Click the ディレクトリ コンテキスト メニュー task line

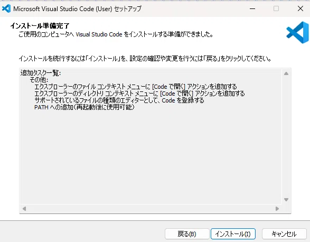139,94
